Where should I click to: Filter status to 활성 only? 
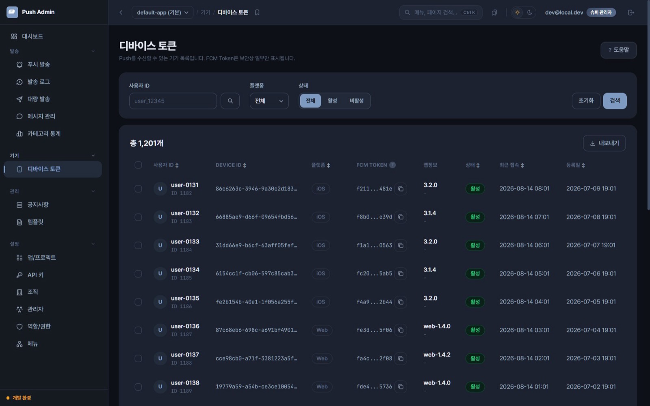coord(332,101)
